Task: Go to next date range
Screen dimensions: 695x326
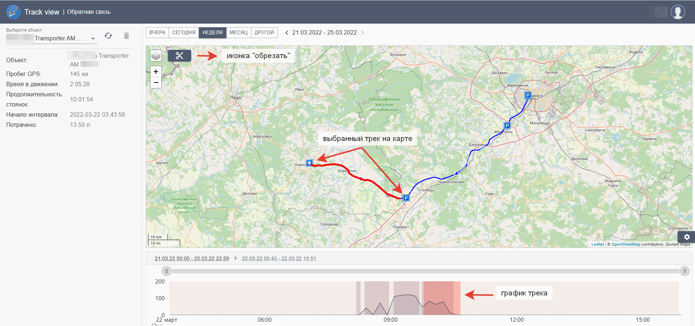Action: 362,33
